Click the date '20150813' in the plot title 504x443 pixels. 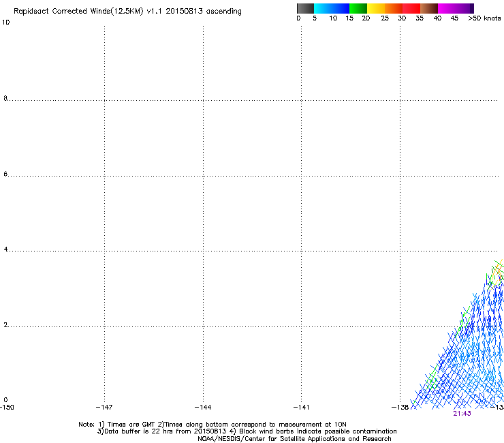tap(184, 11)
